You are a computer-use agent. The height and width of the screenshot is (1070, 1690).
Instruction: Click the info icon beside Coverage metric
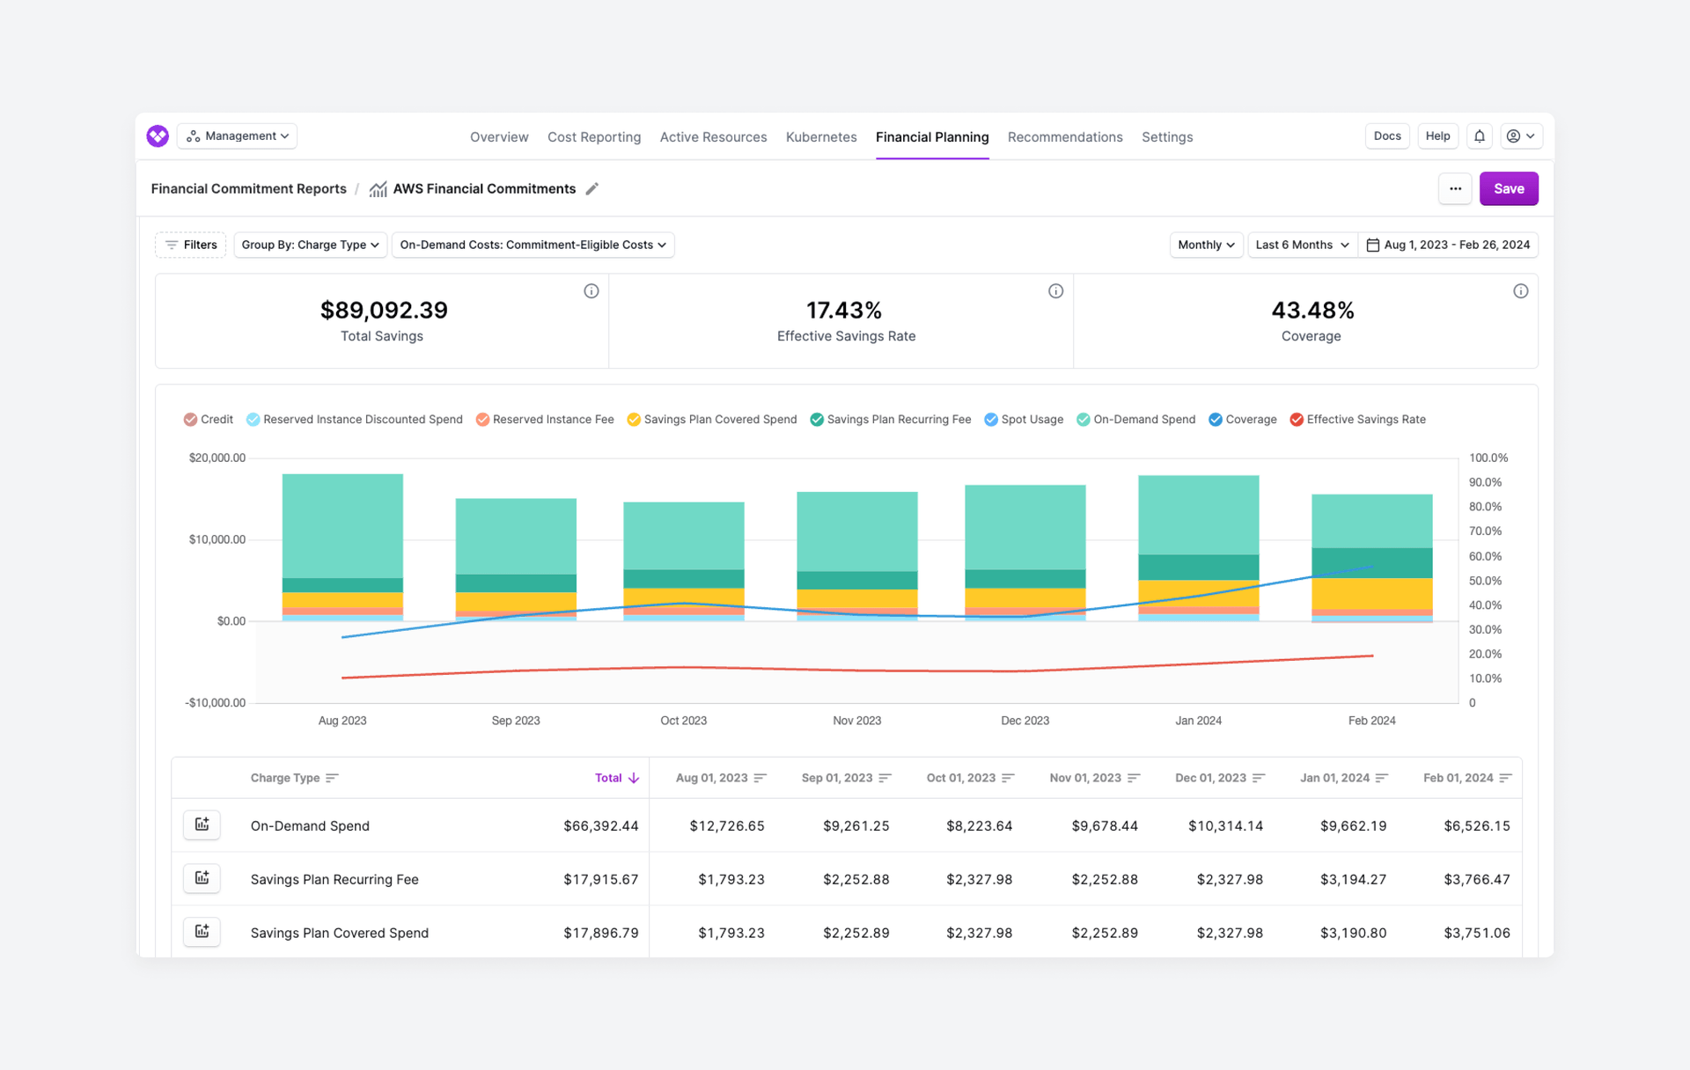click(x=1520, y=290)
